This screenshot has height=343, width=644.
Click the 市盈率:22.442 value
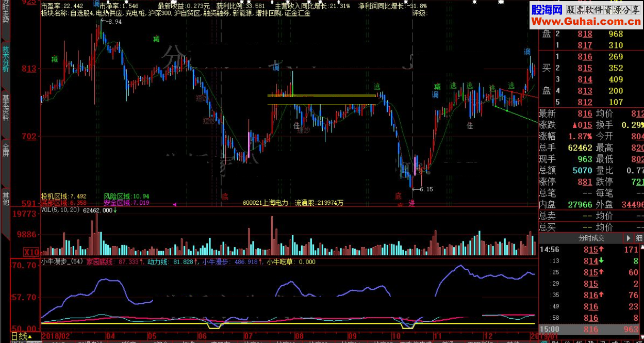pyautogui.click(x=62, y=6)
